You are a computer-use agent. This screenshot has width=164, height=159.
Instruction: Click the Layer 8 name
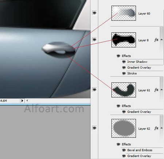click(143, 40)
